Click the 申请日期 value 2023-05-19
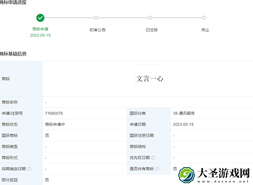The height and width of the screenshot is (185, 253). [x=183, y=124]
